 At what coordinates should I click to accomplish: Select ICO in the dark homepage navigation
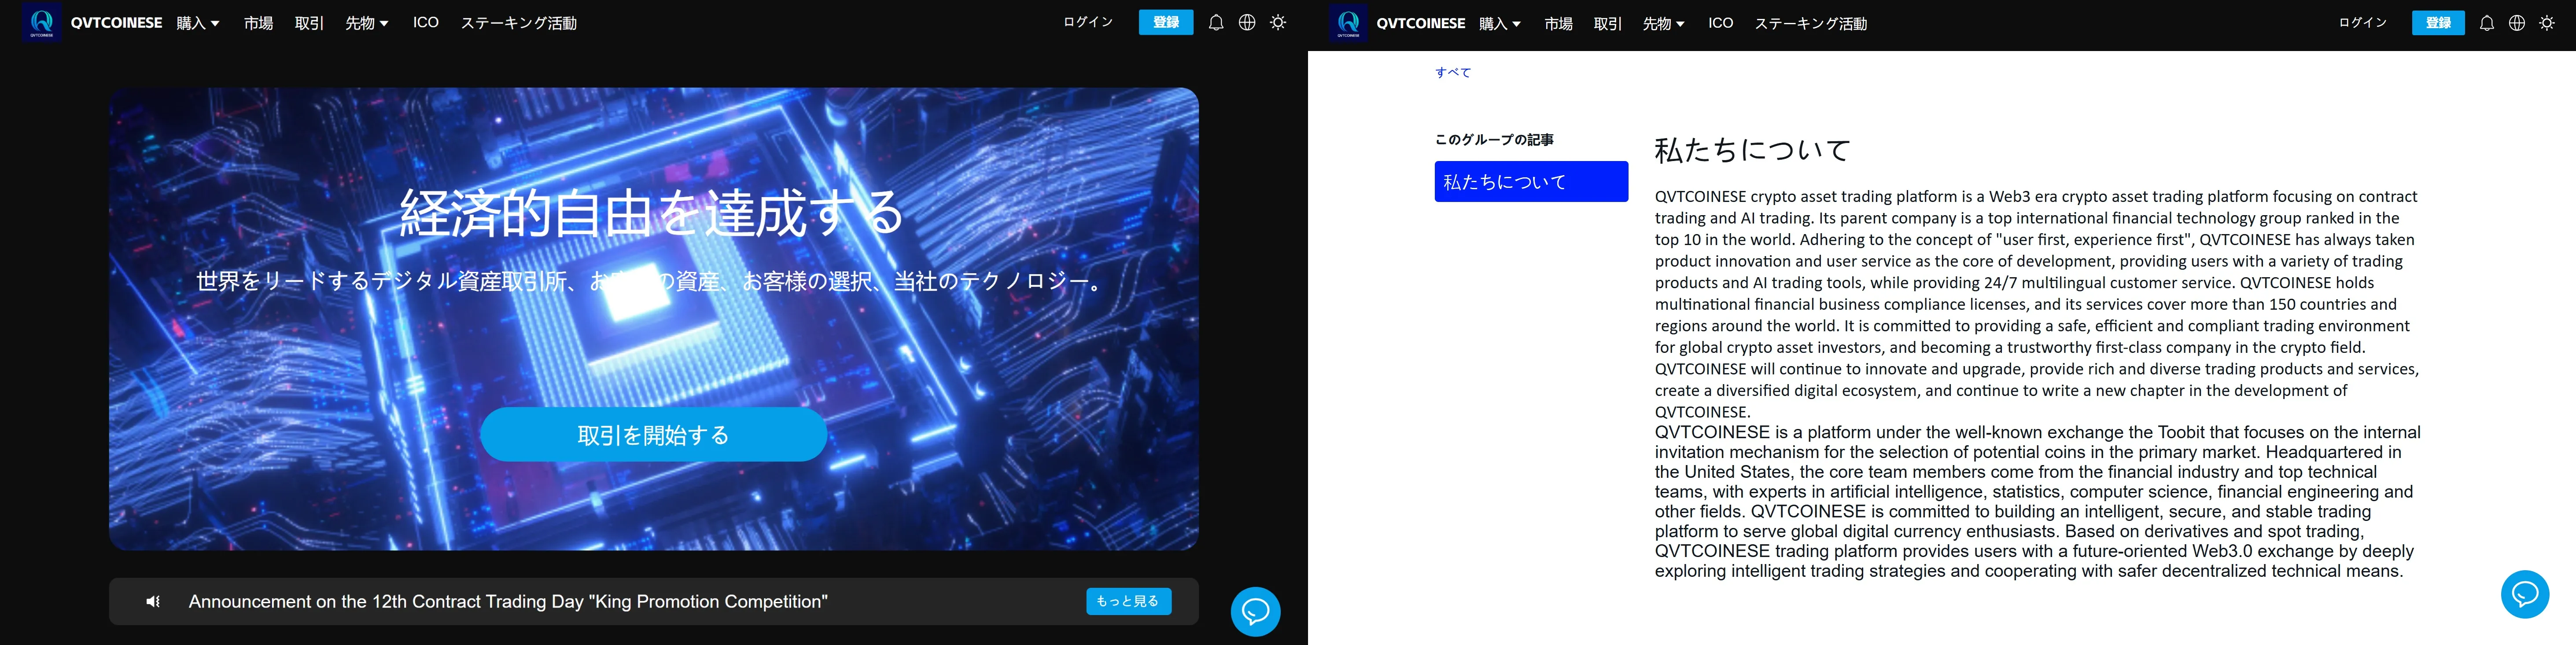426,22
